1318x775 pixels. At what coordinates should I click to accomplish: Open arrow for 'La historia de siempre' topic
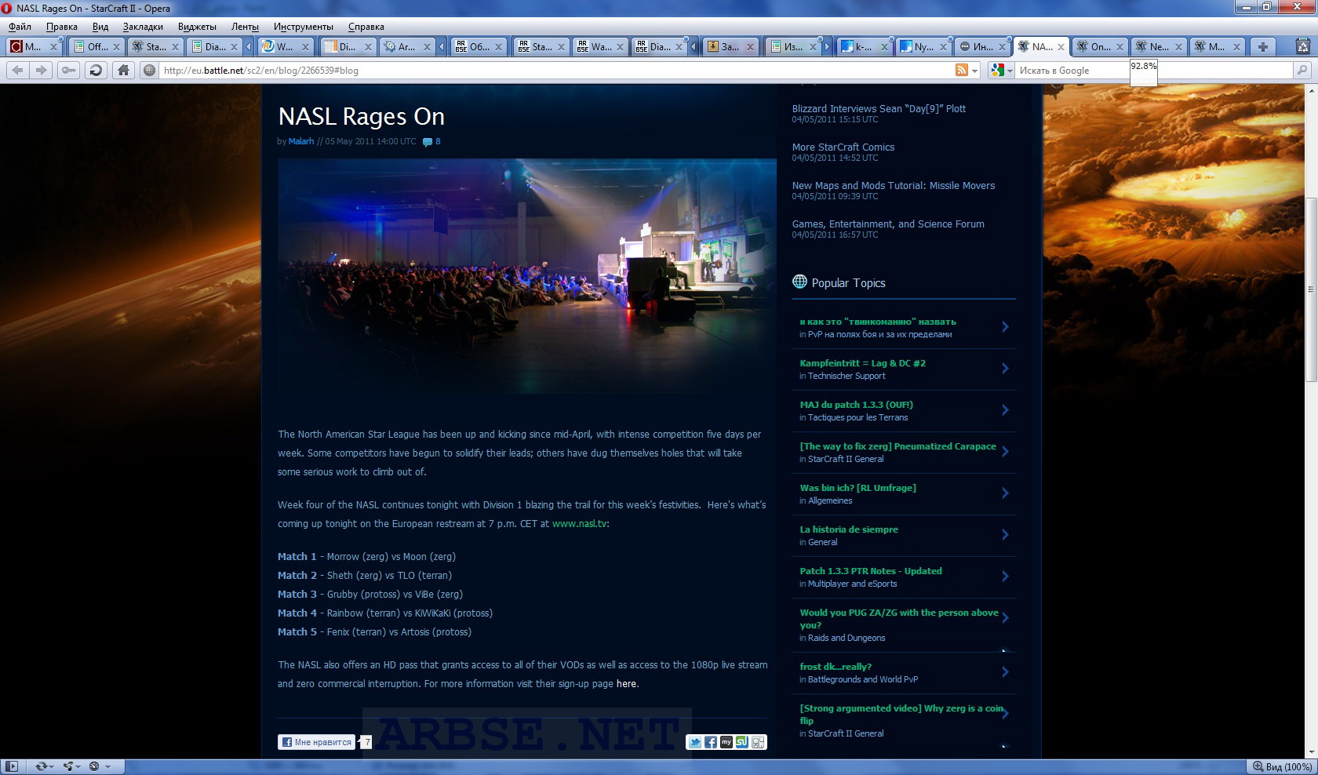[1005, 535]
